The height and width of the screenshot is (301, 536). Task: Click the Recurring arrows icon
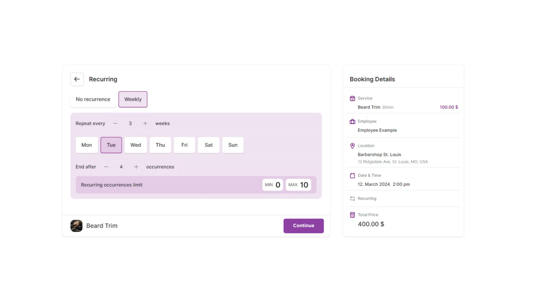(x=352, y=198)
